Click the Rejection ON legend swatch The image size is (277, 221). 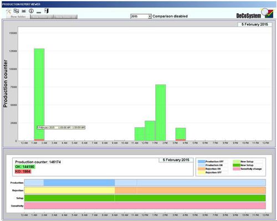[x=202, y=169]
